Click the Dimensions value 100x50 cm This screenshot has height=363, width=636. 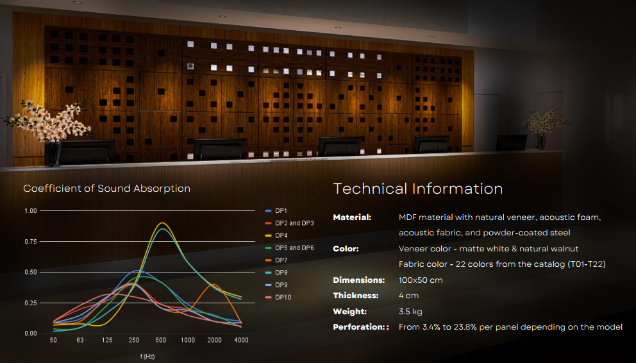(x=421, y=280)
